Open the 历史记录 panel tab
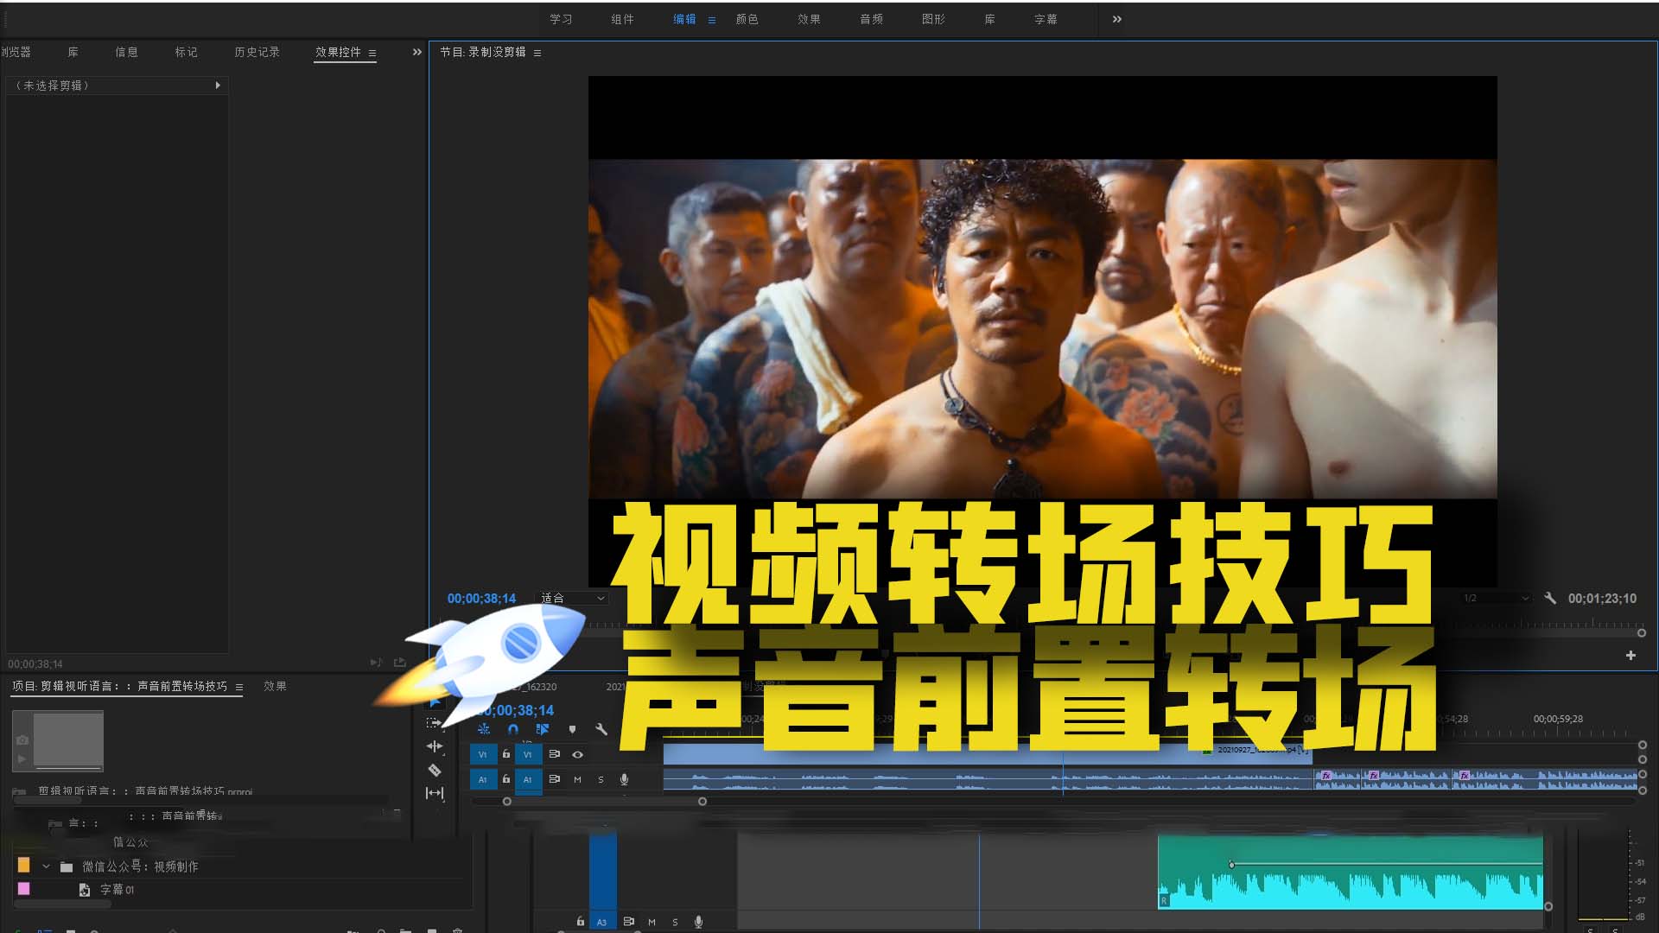 point(257,52)
